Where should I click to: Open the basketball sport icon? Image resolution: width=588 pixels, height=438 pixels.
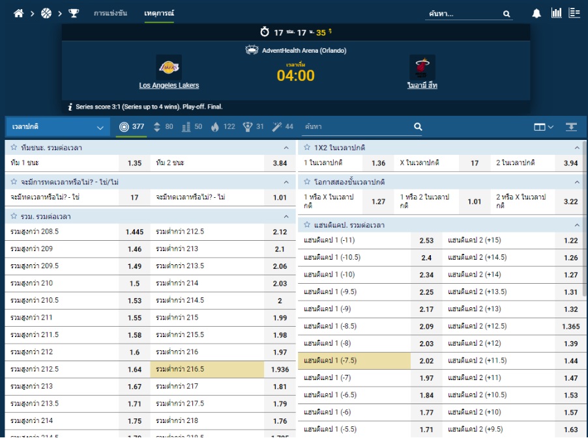tap(46, 13)
